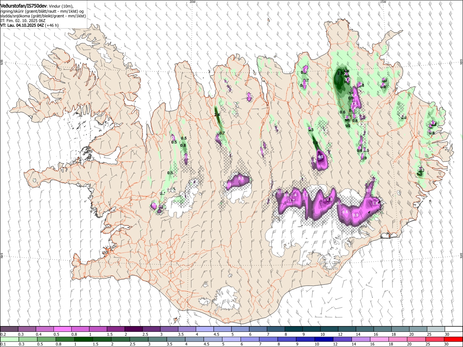Click the 'IT: Fim. 02. 10. 2025 06Z' line
Viewport: 463px width, 347px height.
pos(23,21)
